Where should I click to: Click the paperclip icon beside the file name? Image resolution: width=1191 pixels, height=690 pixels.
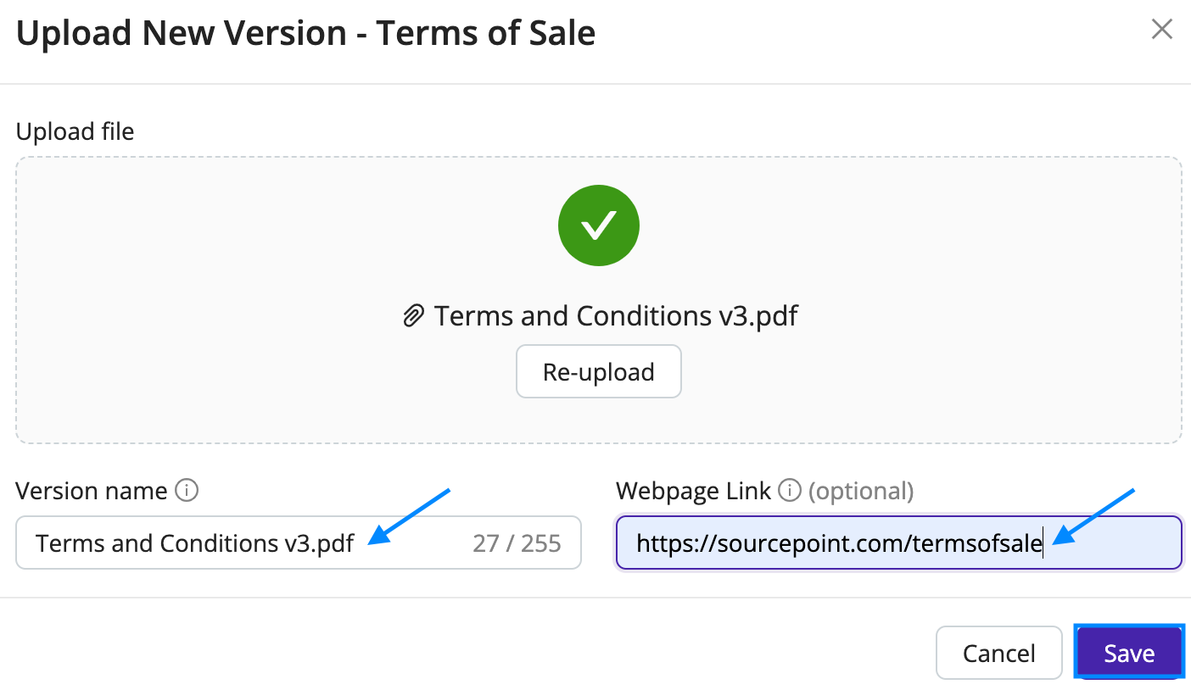[414, 314]
